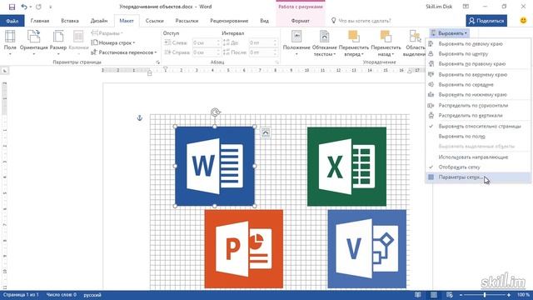Open the Файл tab
Screen dimensions: 533x300
pos(12,21)
